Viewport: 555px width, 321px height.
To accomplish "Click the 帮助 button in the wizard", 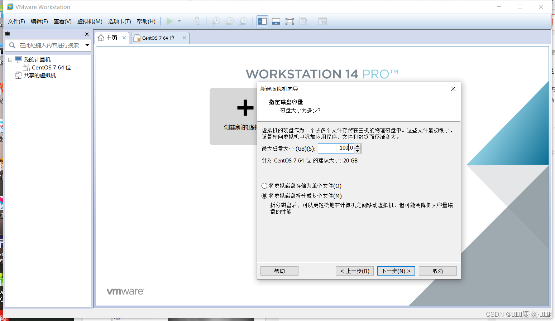I will coord(279,271).
